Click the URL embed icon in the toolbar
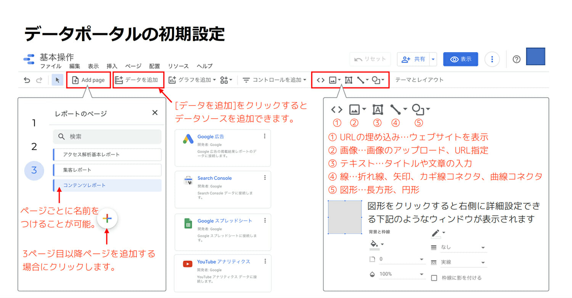 (321, 80)
